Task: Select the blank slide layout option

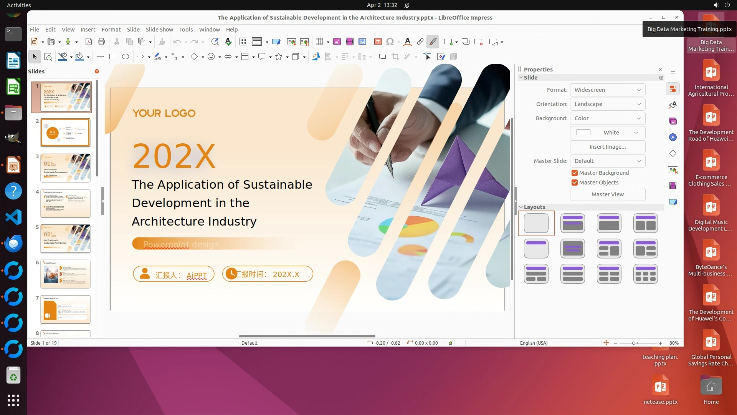Action: [536, 223]
